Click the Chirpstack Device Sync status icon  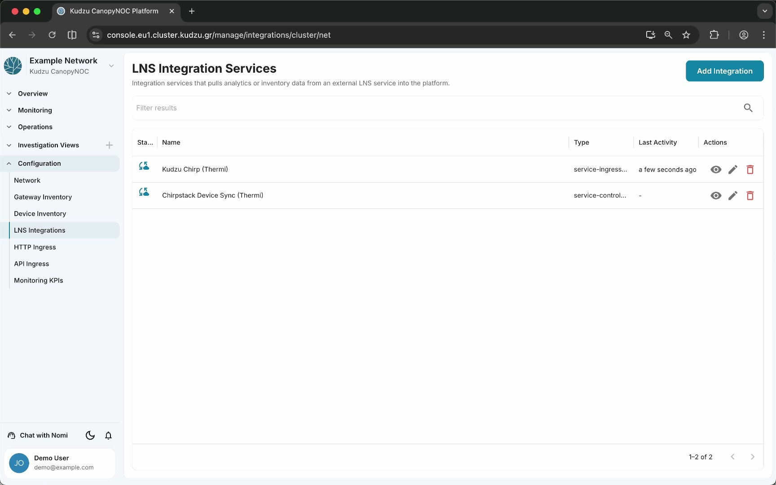(144, 192)
